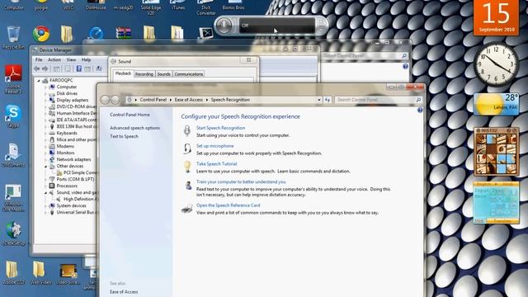Click the help icon in Speech Recognition window
528x297 pixels.
tap(420, 110)
